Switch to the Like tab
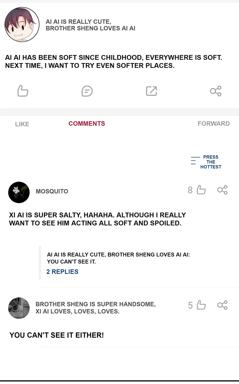This screenshot has height=384, width=239. pos(22,124)
